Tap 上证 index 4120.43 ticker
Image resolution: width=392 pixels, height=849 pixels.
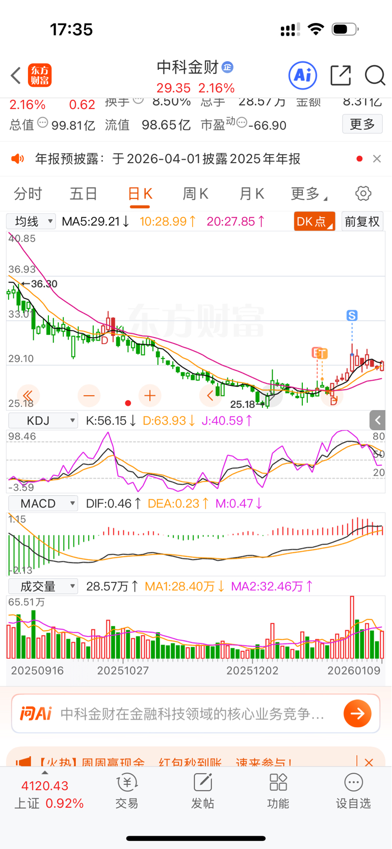(48, 794)
